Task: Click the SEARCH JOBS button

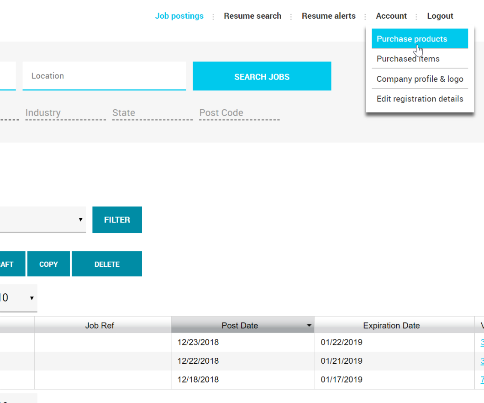Action: tap(262, 76)
